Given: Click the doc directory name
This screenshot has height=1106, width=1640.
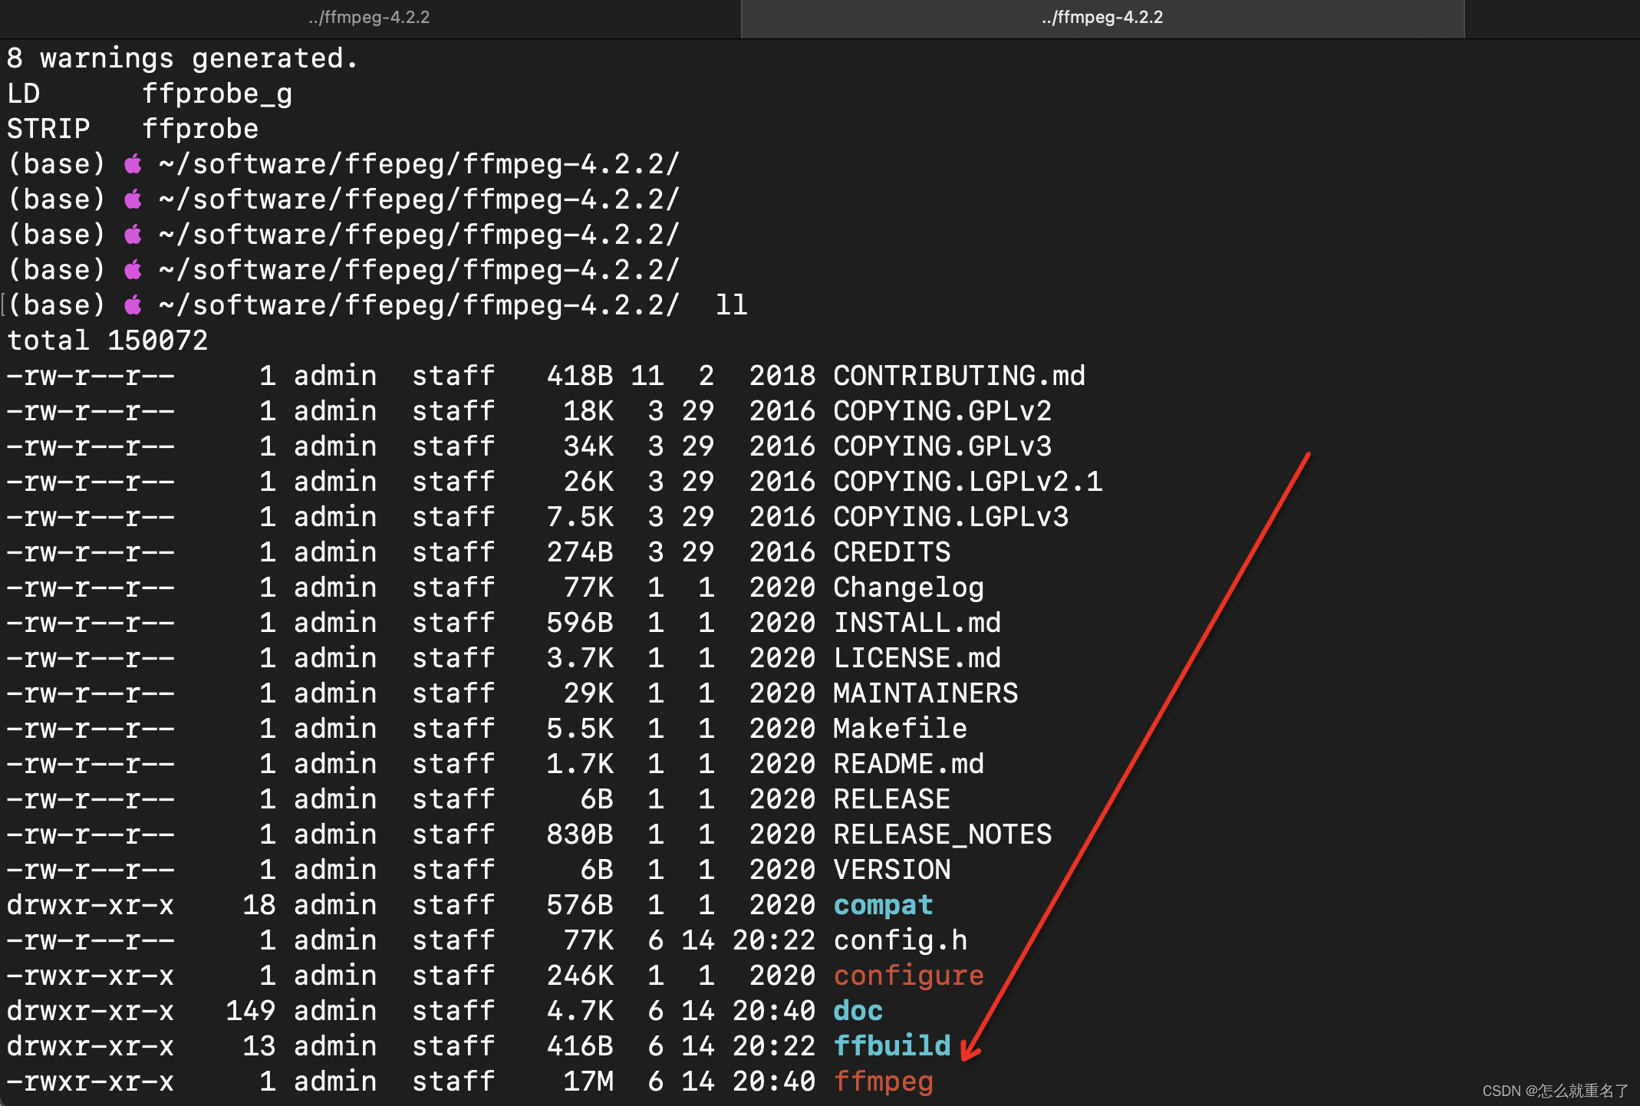Looking at the screenshot, I should pyautogui.click(x=858, y=1011).
